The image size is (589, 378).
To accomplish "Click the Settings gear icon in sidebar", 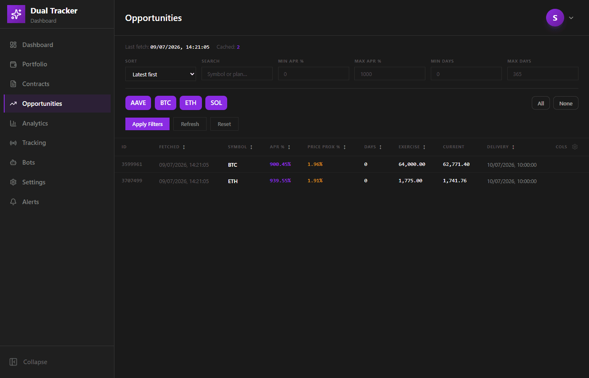I will [x=13, y=182].
